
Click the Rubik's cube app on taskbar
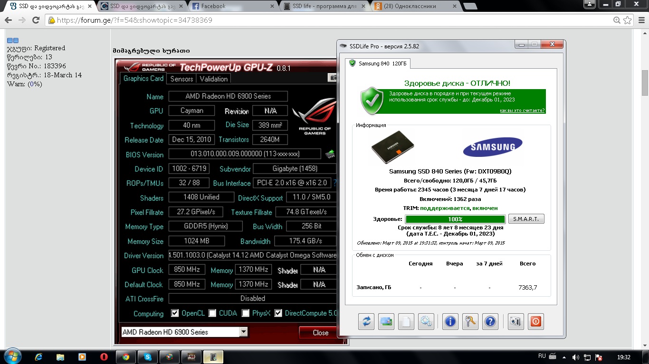170,357
